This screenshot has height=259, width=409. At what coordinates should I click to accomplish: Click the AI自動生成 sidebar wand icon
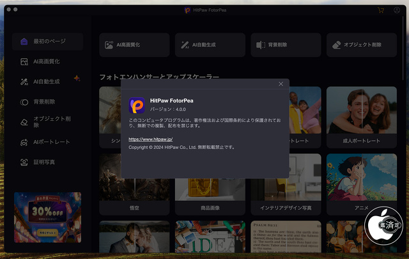point(24,82)
